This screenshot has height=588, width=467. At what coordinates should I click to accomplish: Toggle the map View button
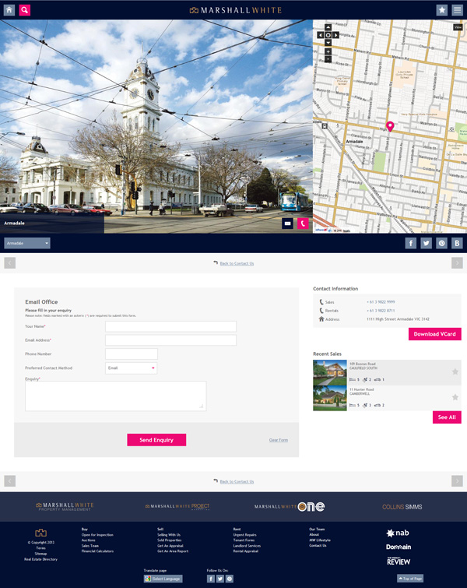pyautogui.click(x=458, y=27)
